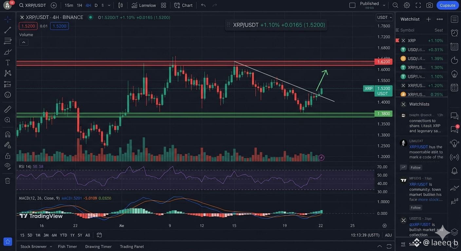Toggle stay-in-drawing-mode pencil lock
The height and width of the screenshot is (251, 461).
pos(8,145)
